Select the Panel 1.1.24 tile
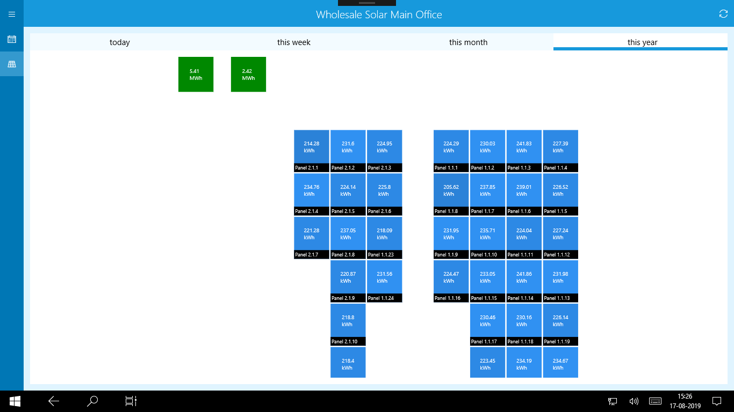This screenshot has width=734, height=412. coord(384,279)
